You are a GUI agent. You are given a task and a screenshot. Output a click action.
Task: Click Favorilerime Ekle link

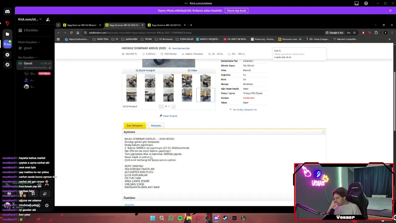pos(179,48)
